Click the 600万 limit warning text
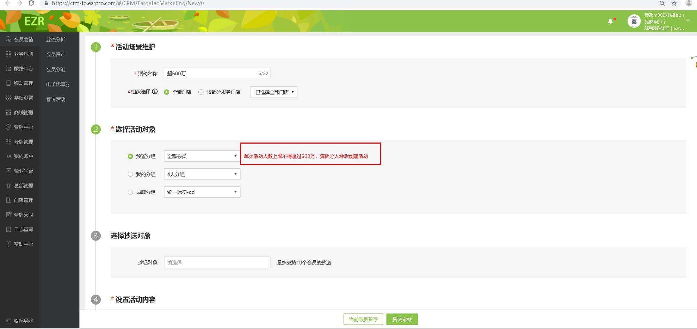The width and height of the screenshot is (697, 329). tap(306, 156)
